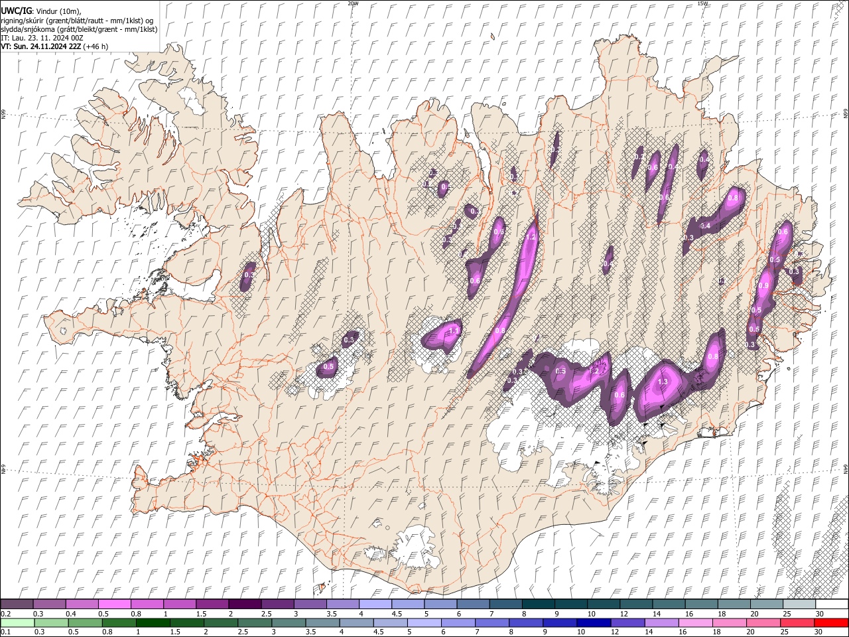The width and height of the screenshot is (849, 637).
Task: Click the darkest purple 2 mm snow-scale swatch
Action: coord(244,604)
